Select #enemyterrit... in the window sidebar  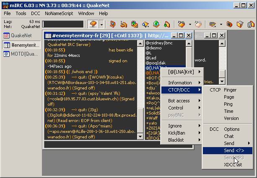tap(21, 45)
